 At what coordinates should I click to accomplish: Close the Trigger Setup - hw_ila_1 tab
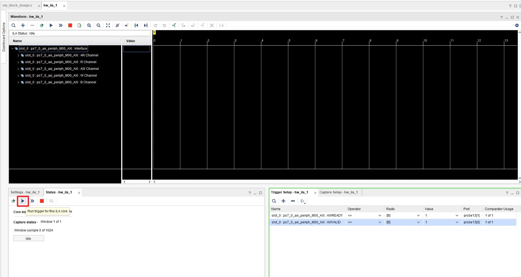click(x=315, y=193)
